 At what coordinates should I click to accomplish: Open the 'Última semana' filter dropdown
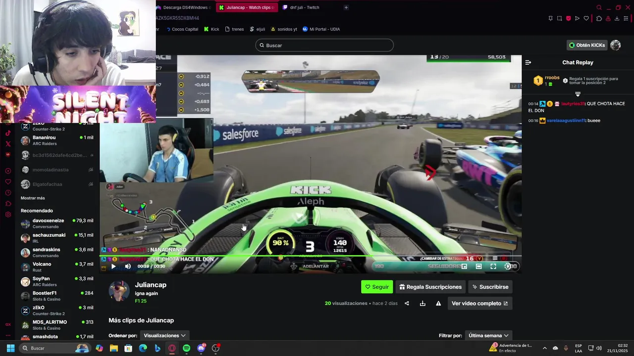(x=488, y=336)
